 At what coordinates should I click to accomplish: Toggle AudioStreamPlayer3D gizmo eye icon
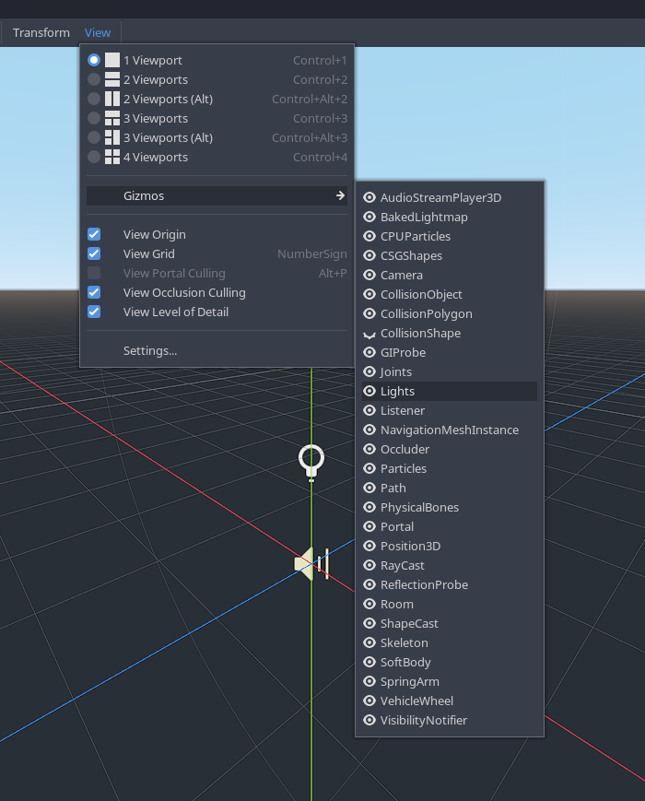tap(369, 197)
